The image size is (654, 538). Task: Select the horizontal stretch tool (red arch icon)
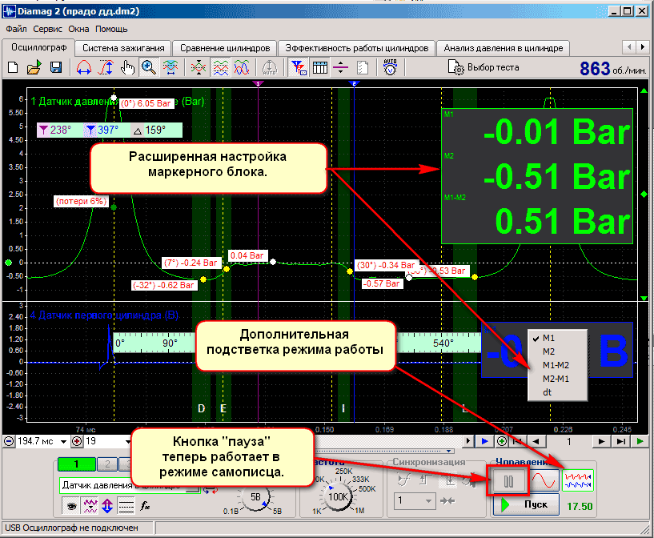tap(84, 67)
